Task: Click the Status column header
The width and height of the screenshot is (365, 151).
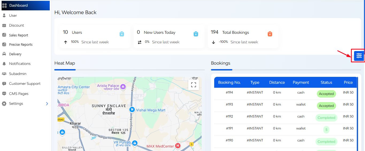Action: pyautogui.click(x=326, y=82)
